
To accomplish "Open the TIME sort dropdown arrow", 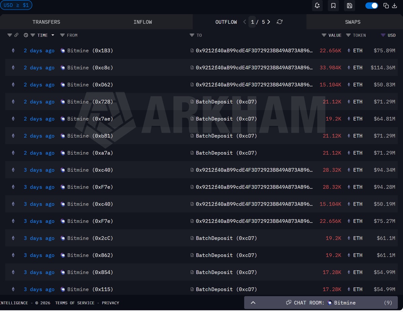I will 53,35.
